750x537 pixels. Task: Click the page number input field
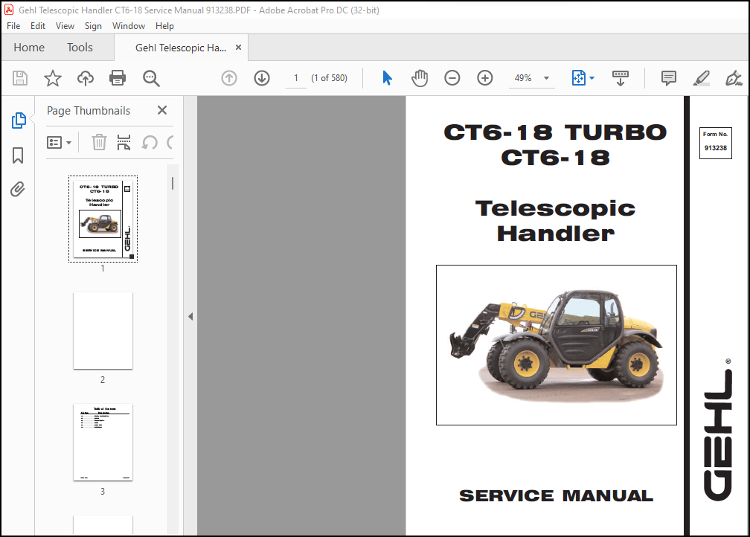point(296,78)
